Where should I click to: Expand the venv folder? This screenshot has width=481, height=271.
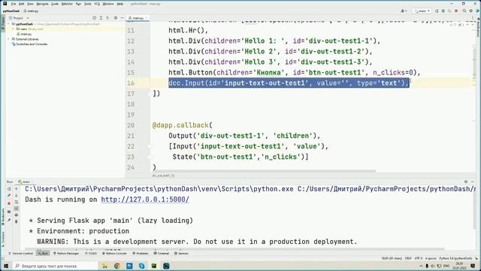point(14,29)
